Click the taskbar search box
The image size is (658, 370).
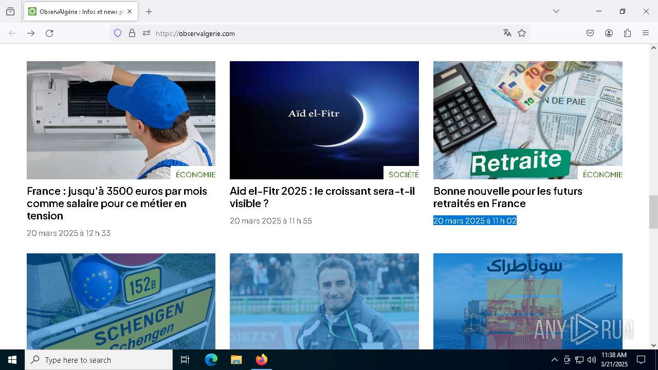[99, 360]
